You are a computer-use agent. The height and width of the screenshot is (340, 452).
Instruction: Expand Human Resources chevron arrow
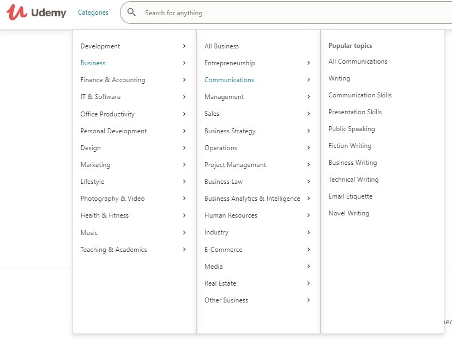pos(309,215)
